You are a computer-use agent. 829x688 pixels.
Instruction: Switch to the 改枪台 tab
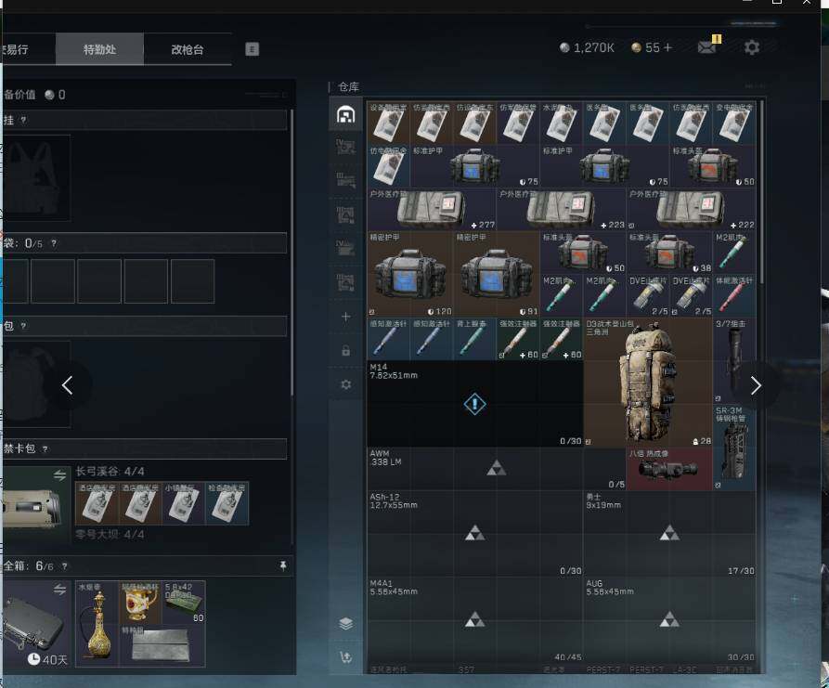click(x=188, y=49)
